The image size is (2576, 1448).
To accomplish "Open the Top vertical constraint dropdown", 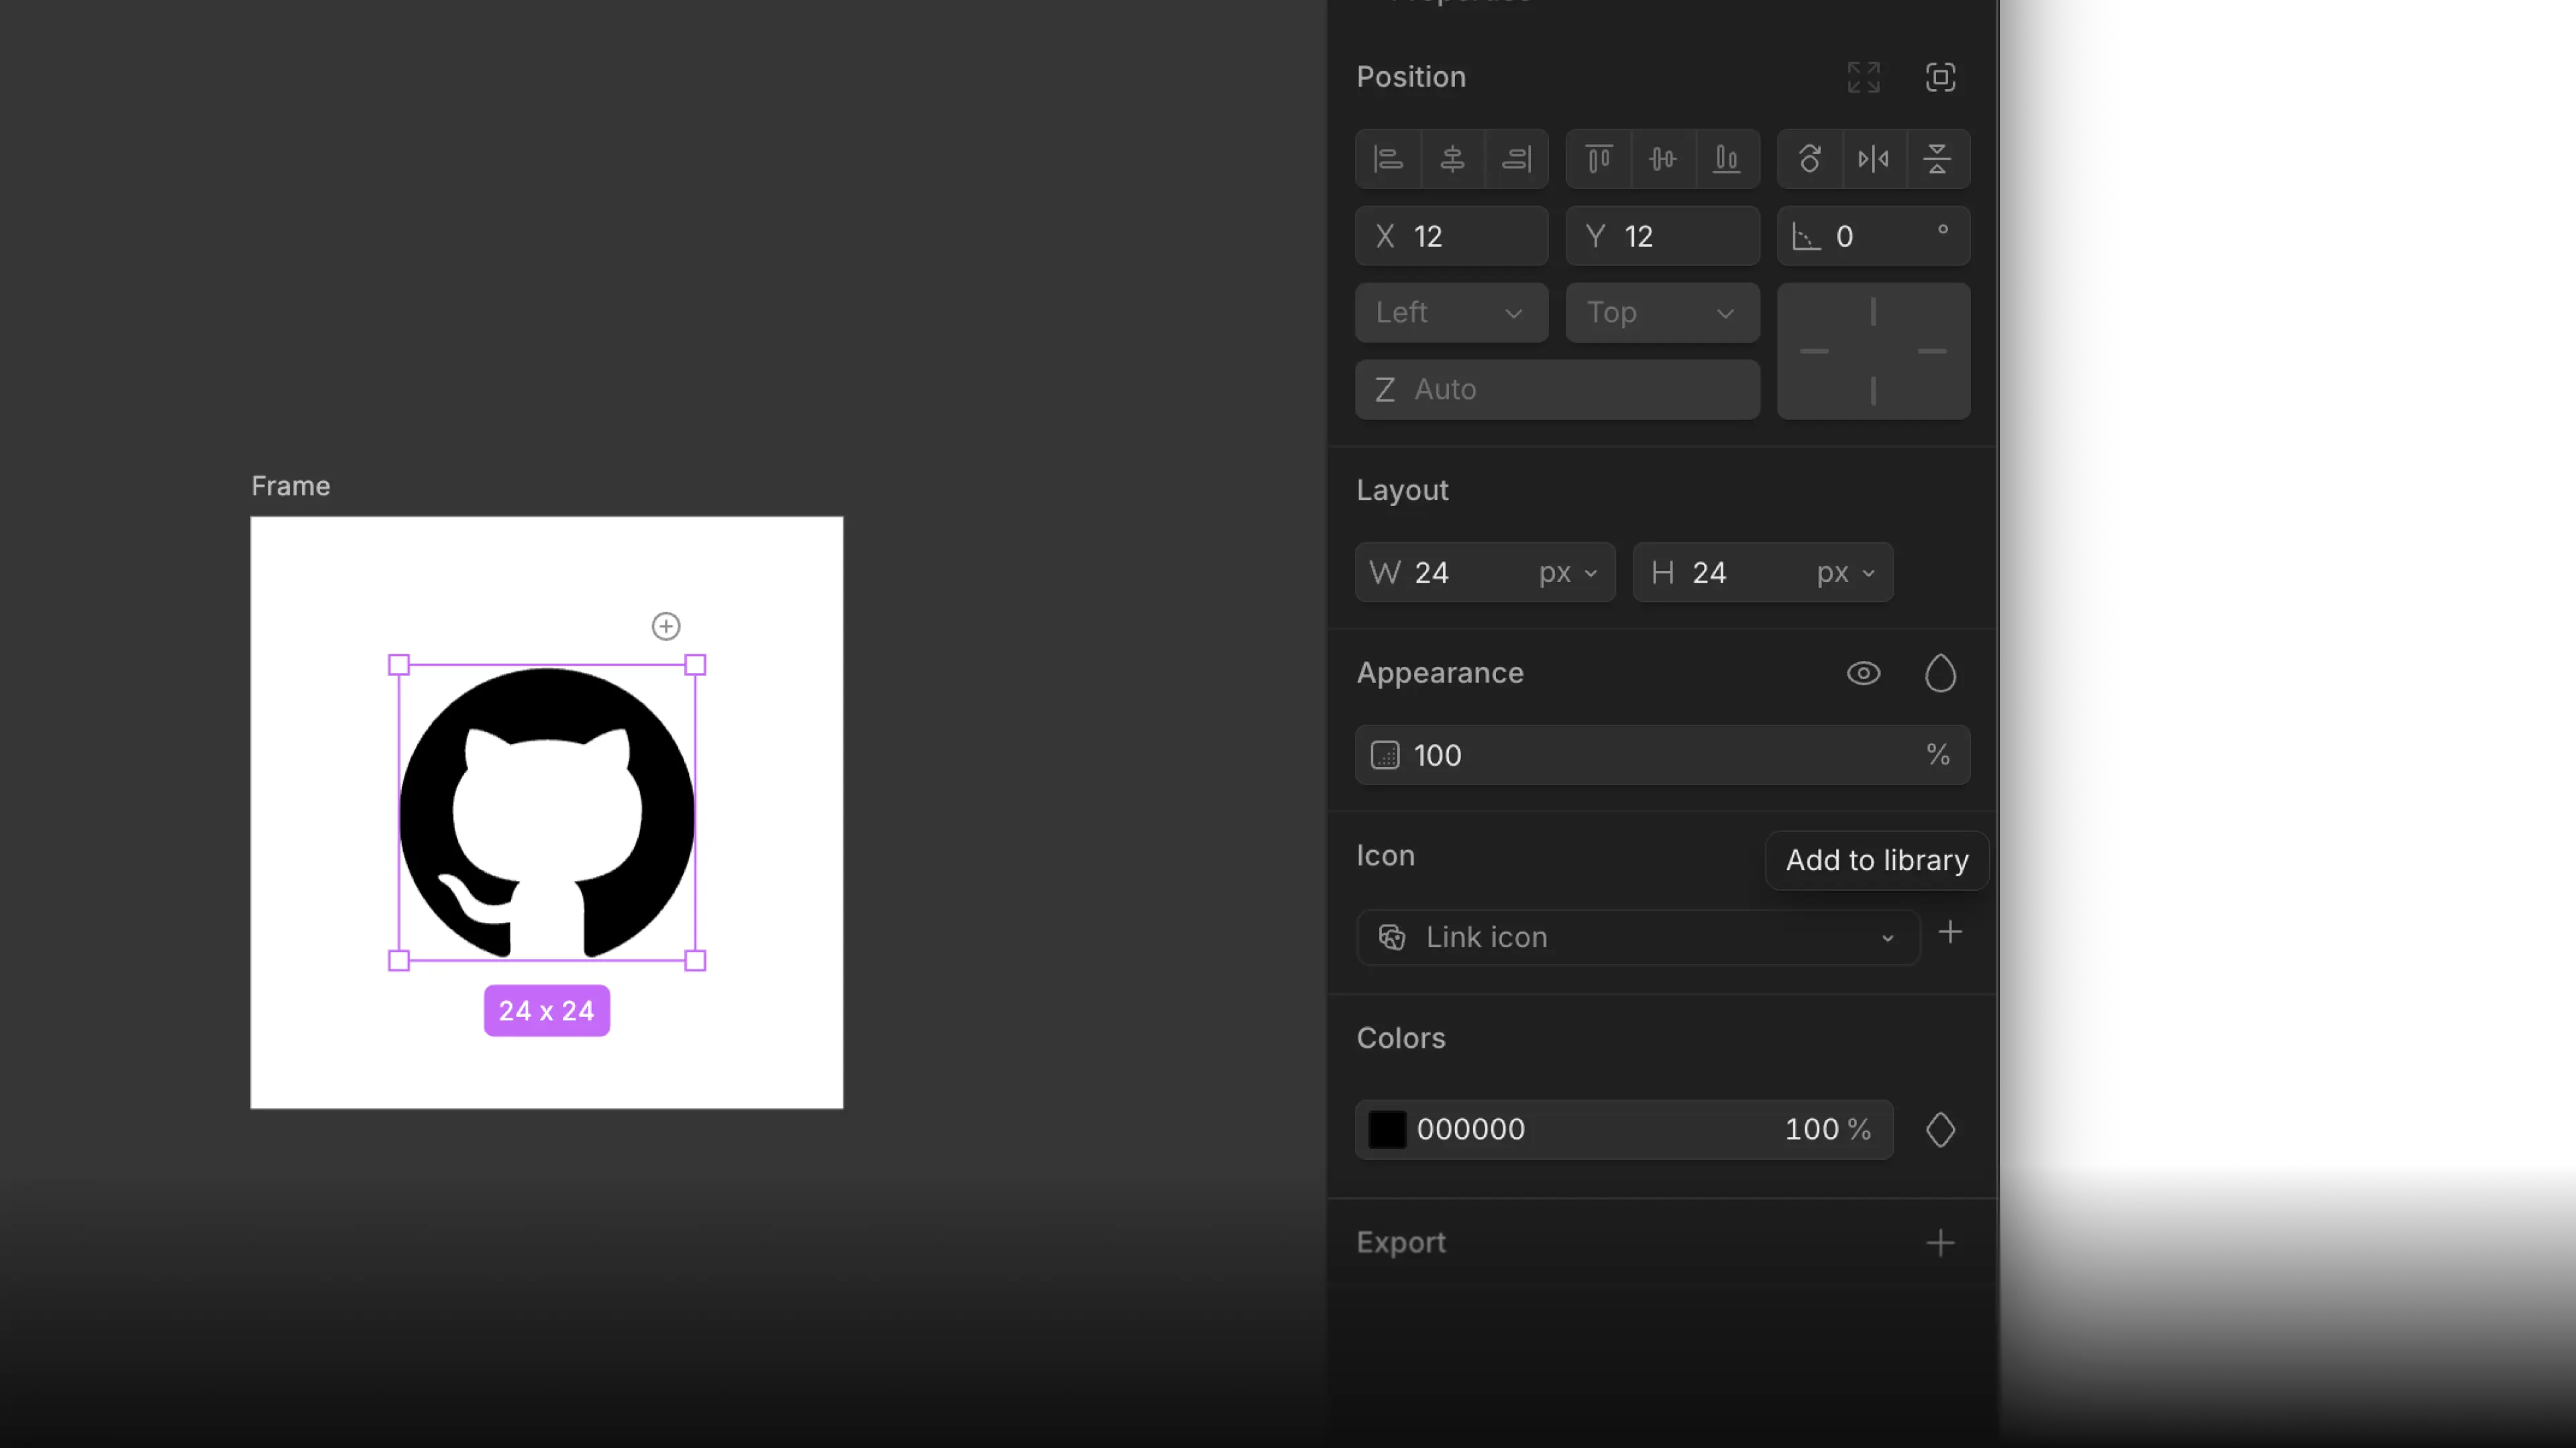I will point(1663,313).
